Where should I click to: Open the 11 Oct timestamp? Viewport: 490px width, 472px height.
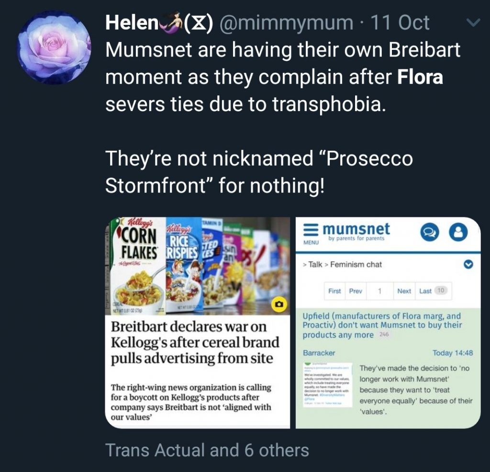click(400, 22)
